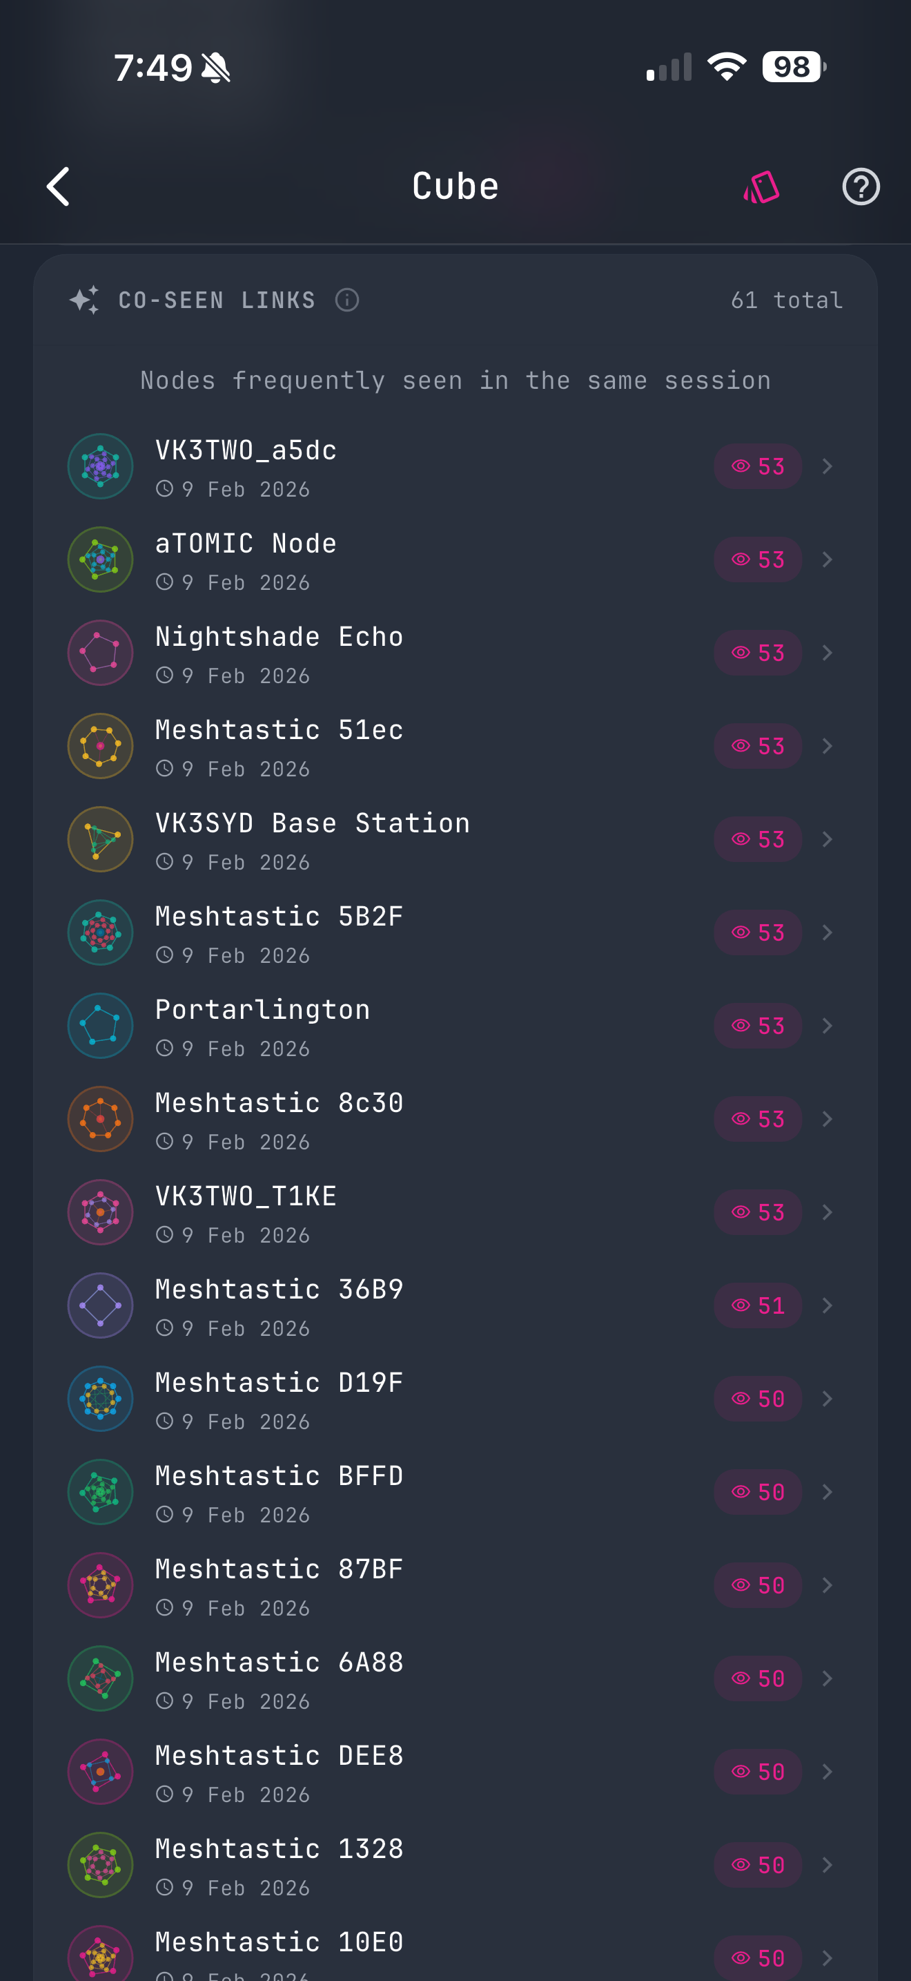Tap the eye badge showing 50 for Meshtastic DEE8
The height and width of the screenshot is (1981, 911).
(x=757, y=1772)
